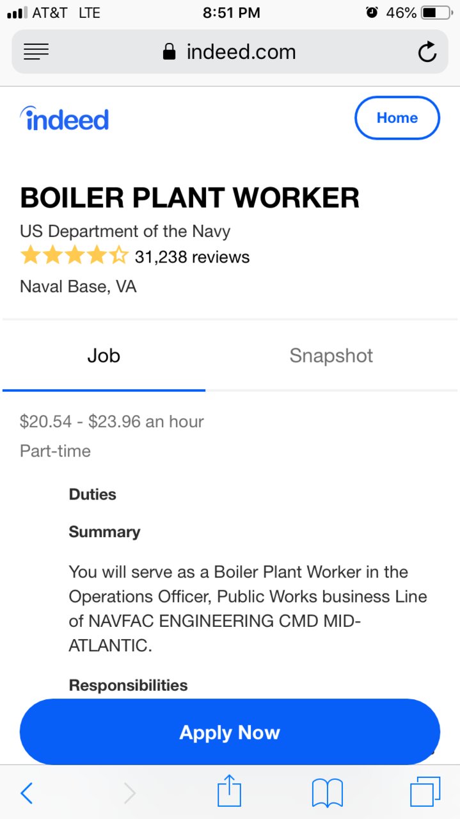Go back with the left arrow
This screenshot has width=460, height=819.
tap(26, 793)
